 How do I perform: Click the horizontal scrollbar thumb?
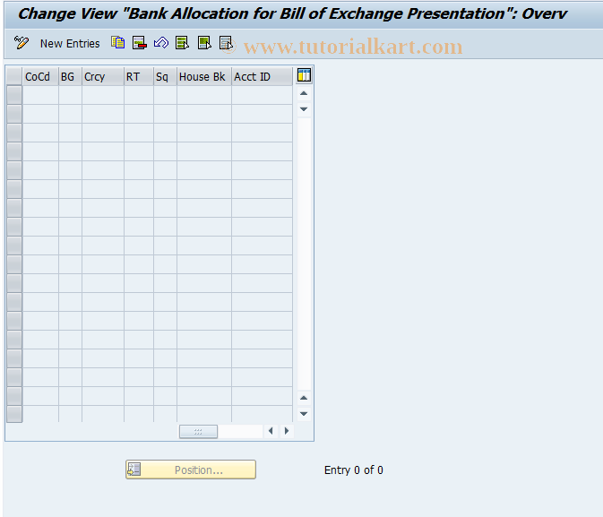pyautogui.click(x=198, y=431)
